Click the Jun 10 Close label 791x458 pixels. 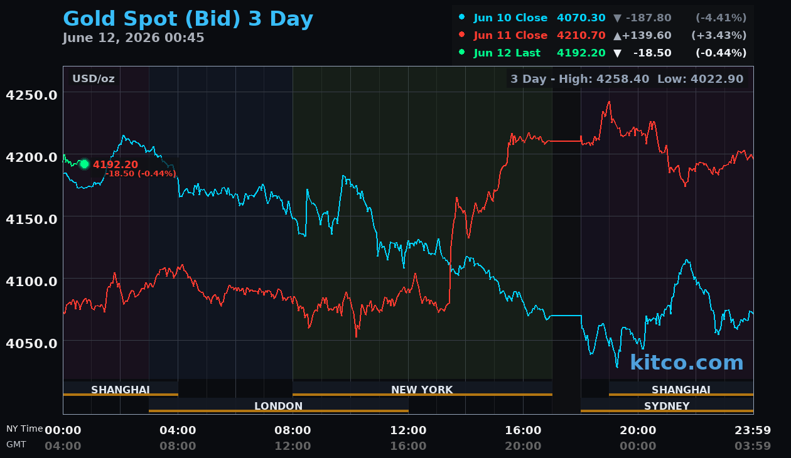coord(510,18)
